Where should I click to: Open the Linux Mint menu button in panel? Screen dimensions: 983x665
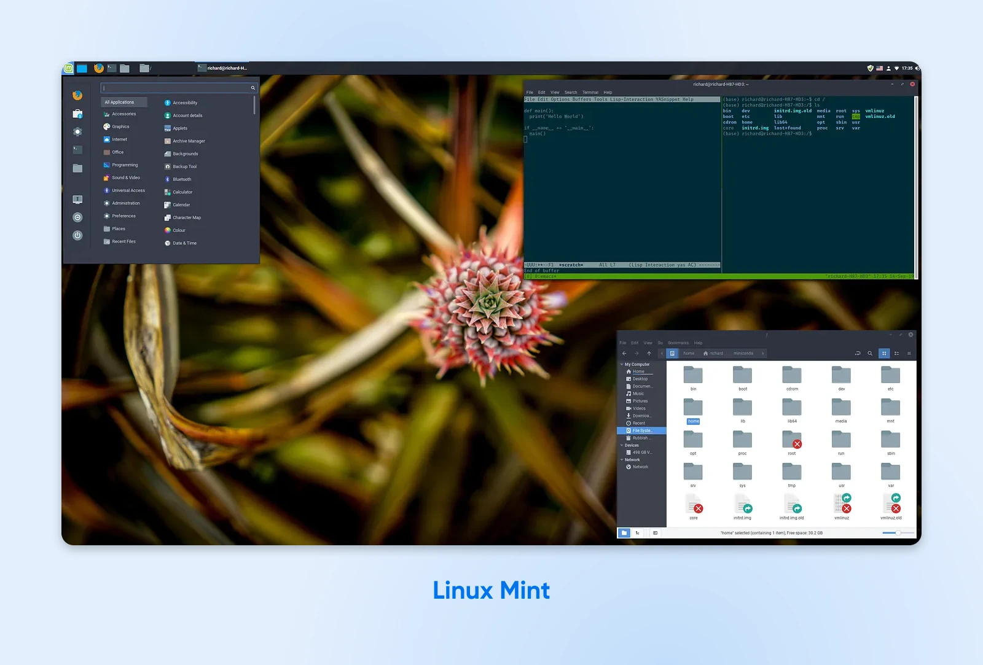[69, 68]
